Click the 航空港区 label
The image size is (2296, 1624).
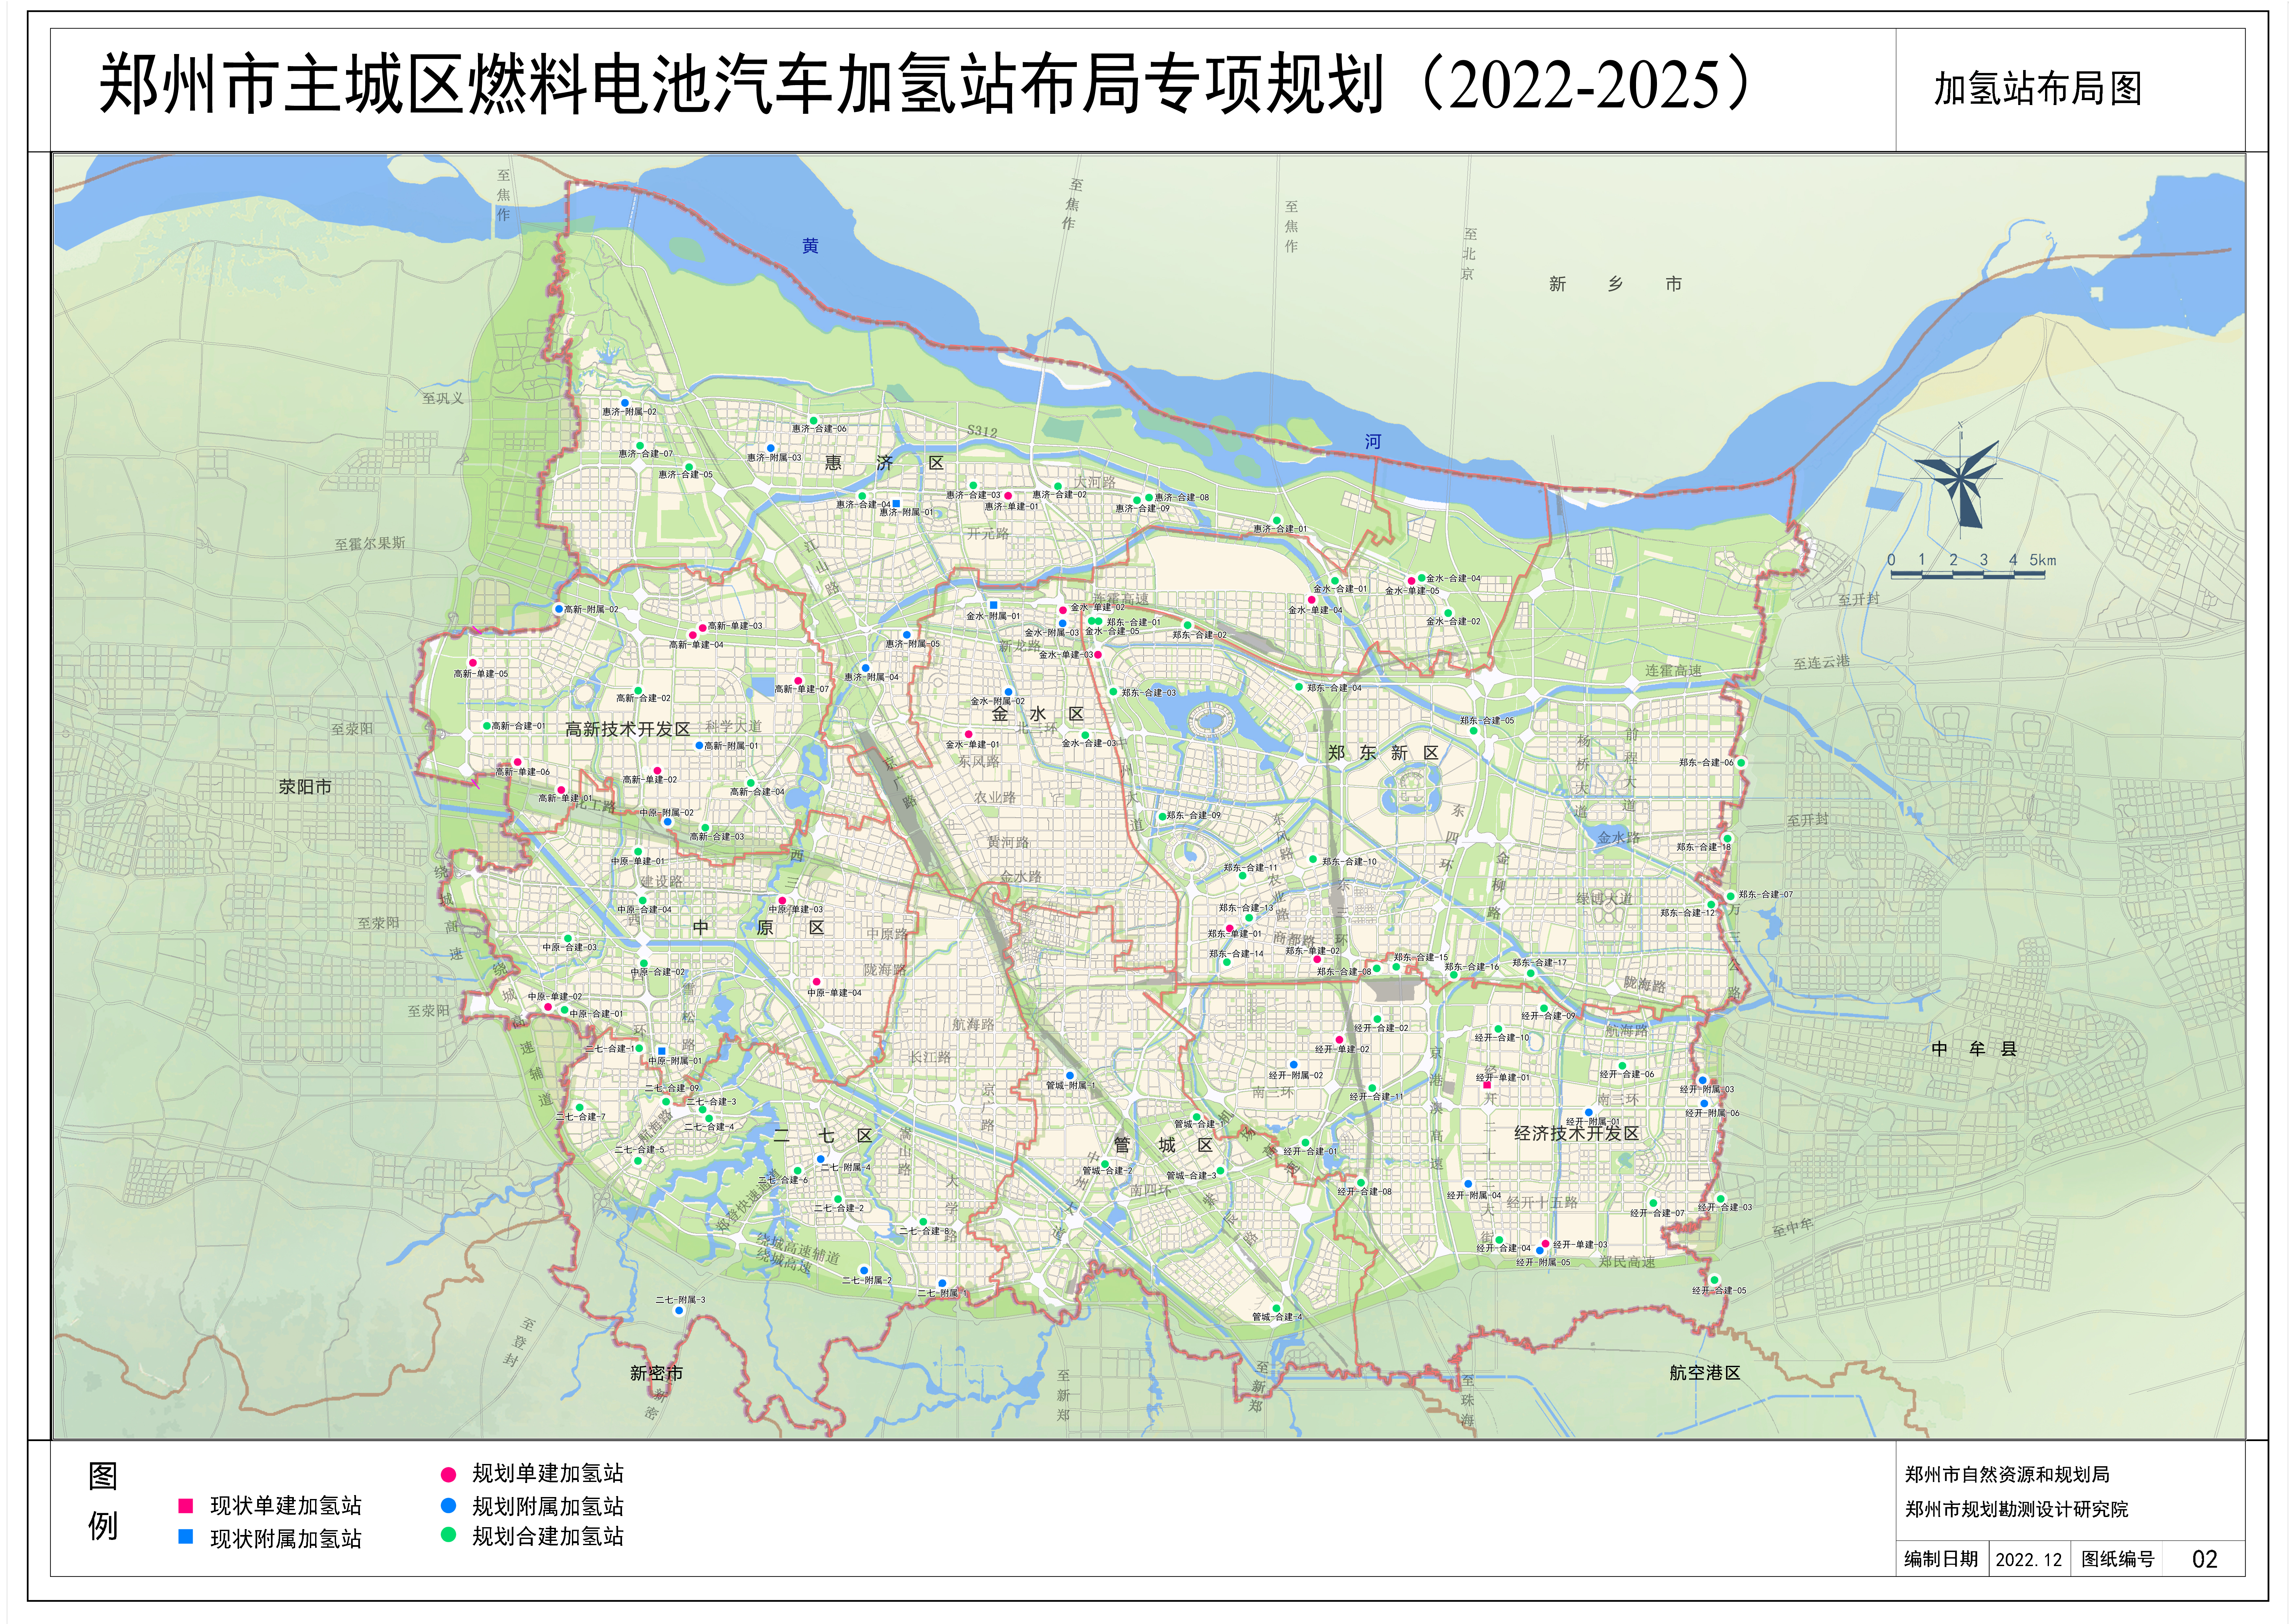coord(1705,1373)
